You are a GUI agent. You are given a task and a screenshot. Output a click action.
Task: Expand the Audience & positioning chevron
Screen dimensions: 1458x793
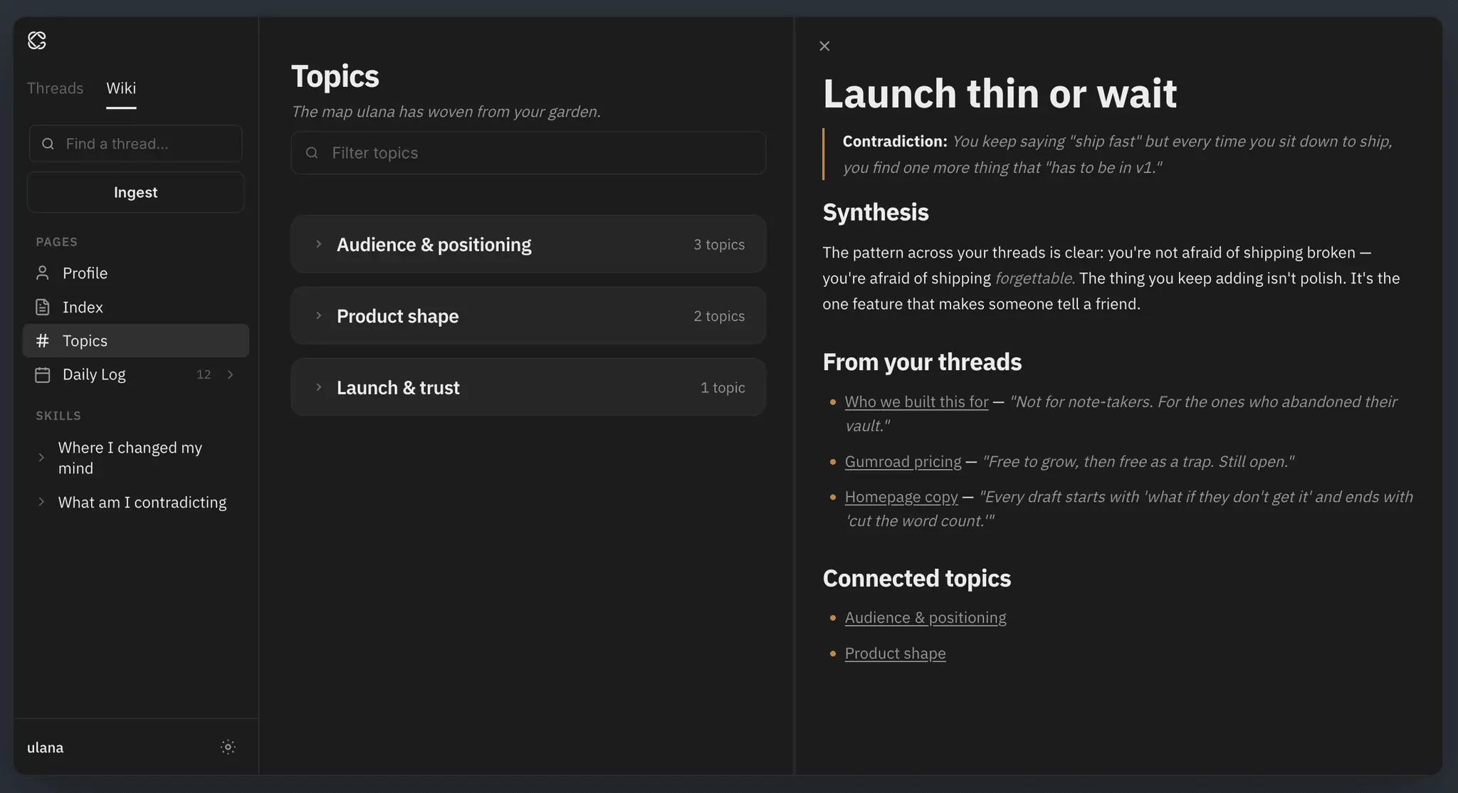(318, 244)
